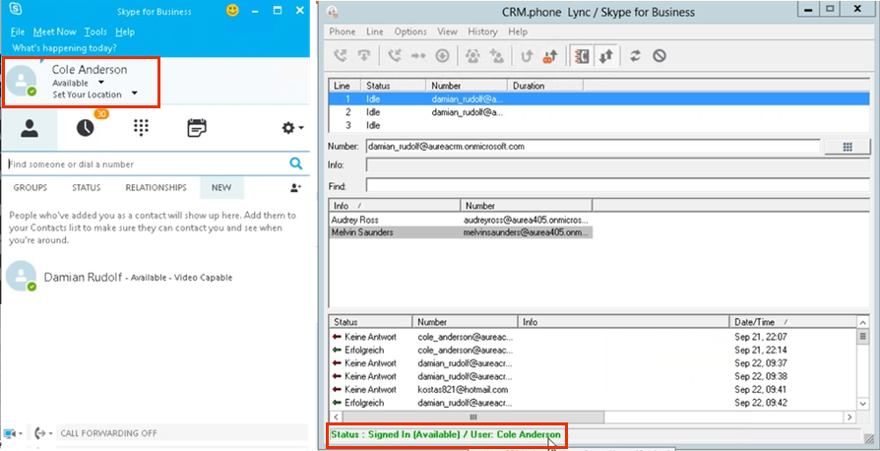
Task: Click the Find someone or dial a number box
Action: (147, 164)
